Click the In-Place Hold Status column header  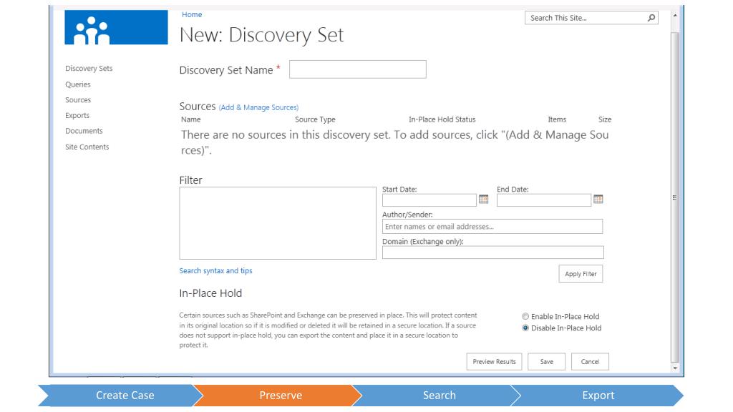coord(442,119)
